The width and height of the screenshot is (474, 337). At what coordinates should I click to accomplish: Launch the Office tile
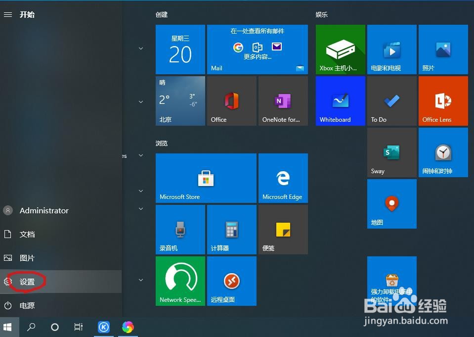[x=231, y=101]
